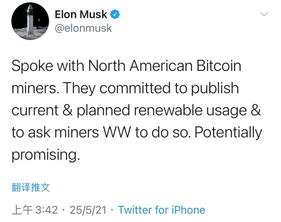Image resolution: width=281 pixels, height=222 pixels.
Task: Click the word Potentially in the tweet
Action: (x=228, y=133)
